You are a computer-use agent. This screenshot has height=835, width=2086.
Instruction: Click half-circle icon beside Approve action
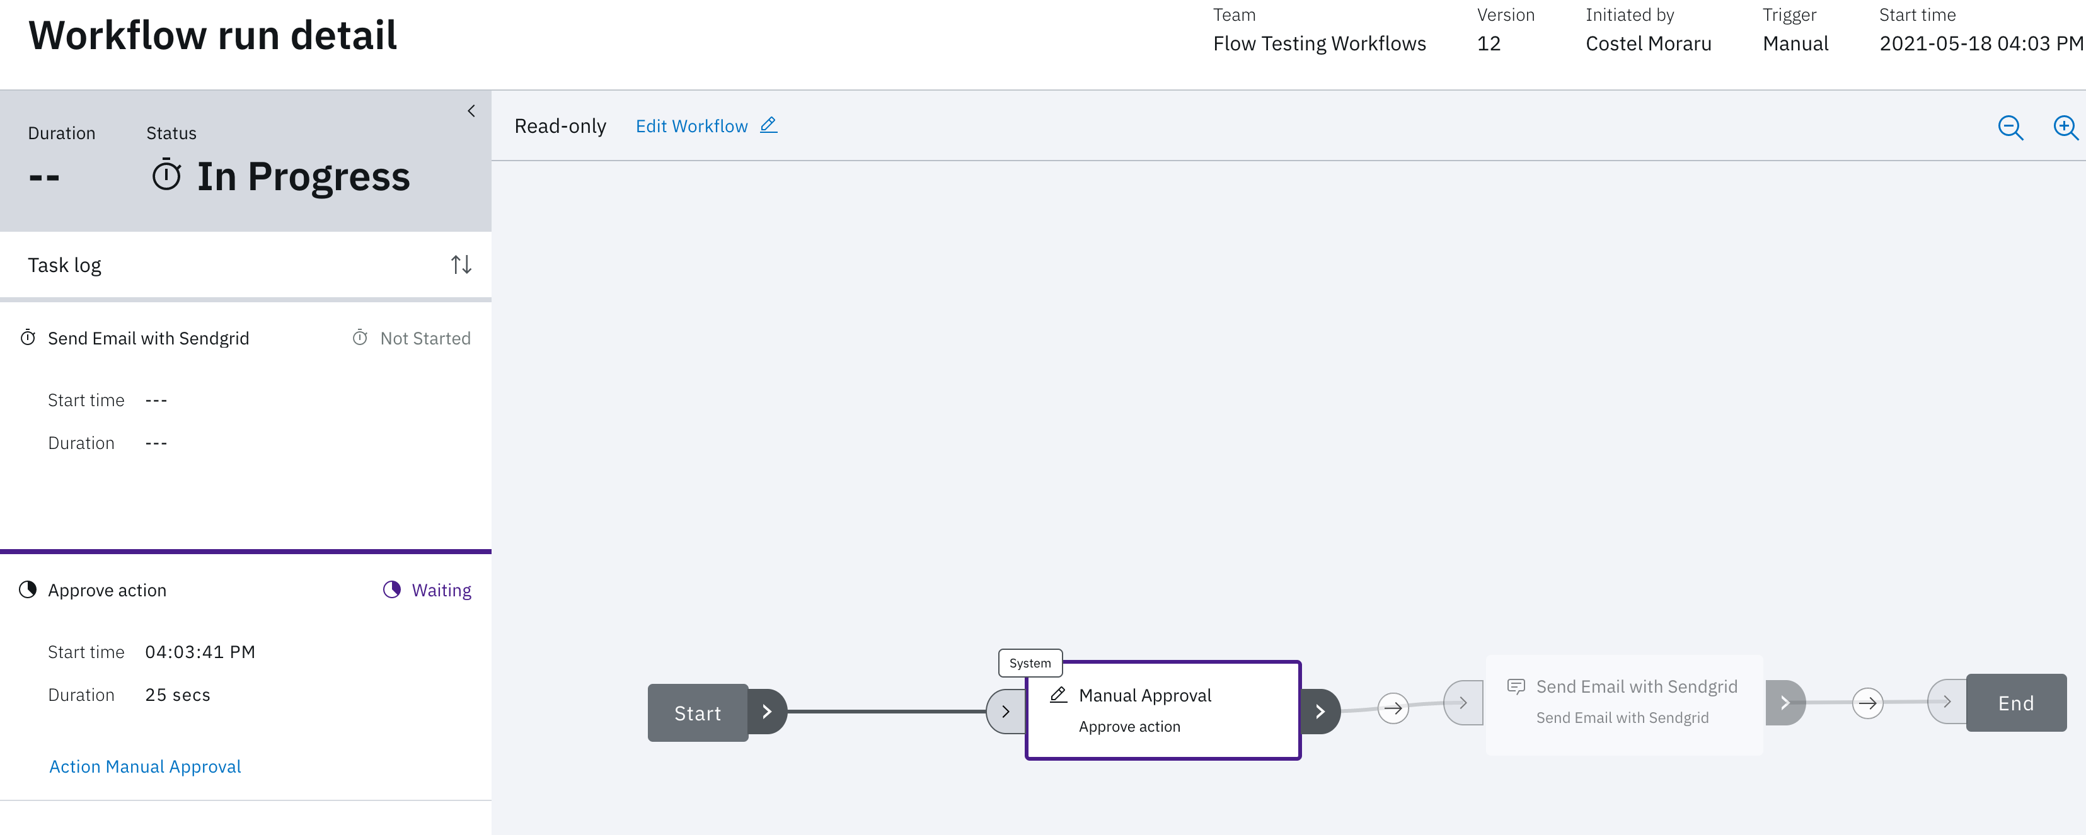(28, 589)
